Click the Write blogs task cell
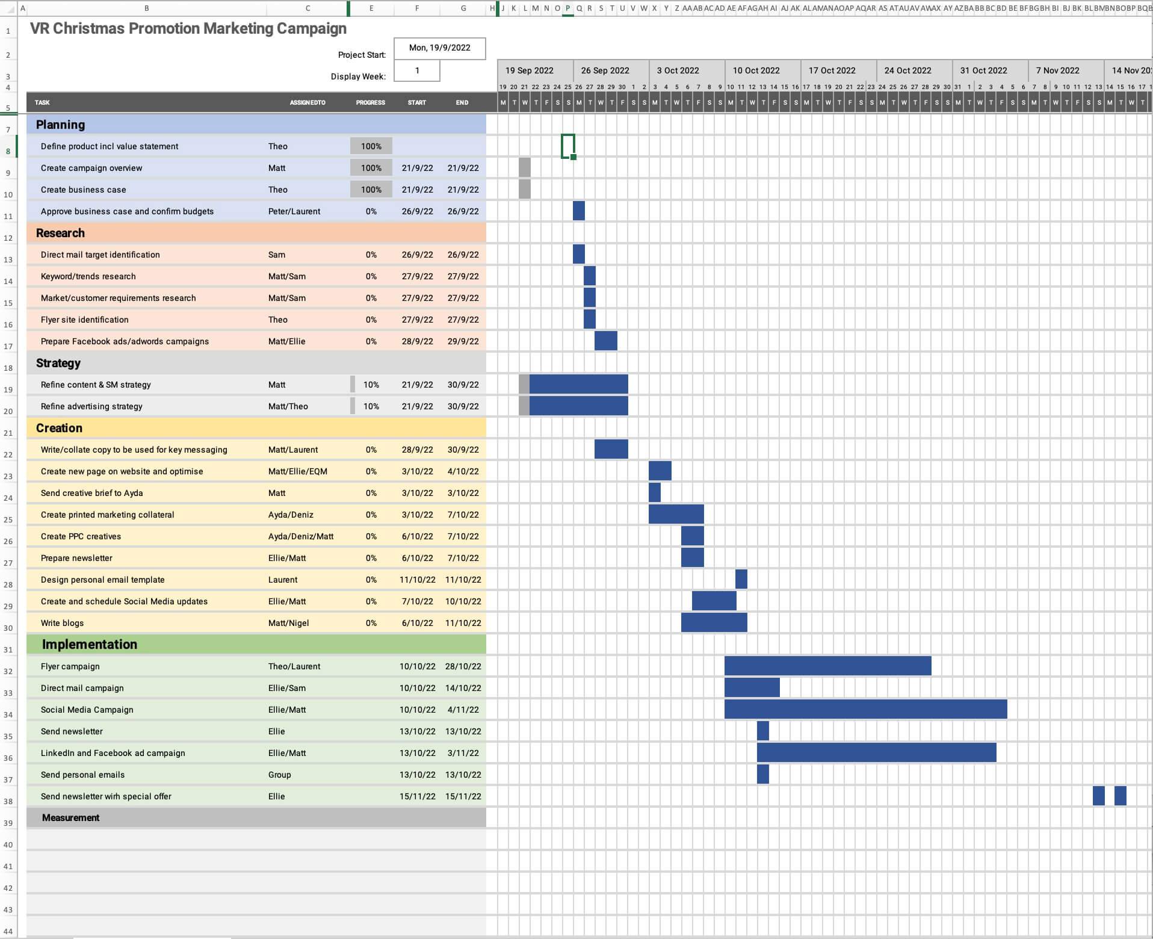 [x=63, y=623]
